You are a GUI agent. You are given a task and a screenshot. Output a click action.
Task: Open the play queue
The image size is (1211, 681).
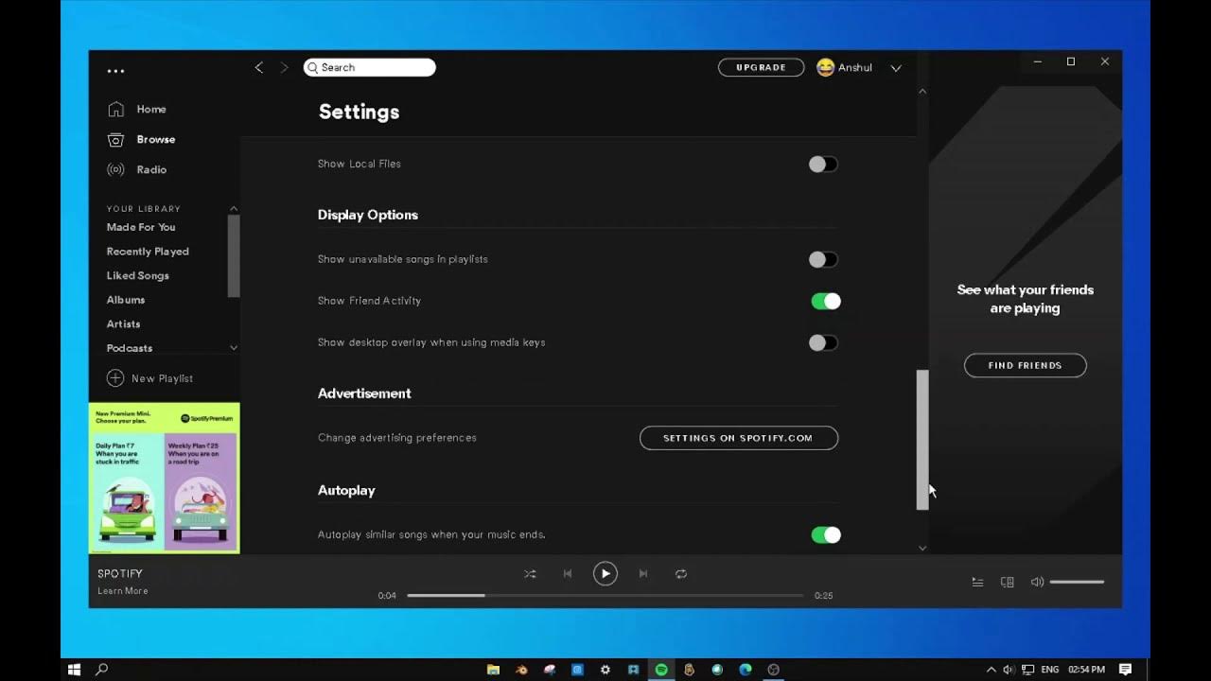pyautogui.click(x=977, y=583)
